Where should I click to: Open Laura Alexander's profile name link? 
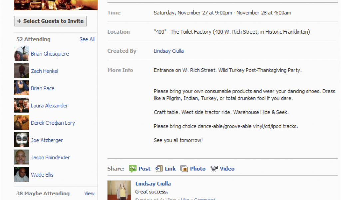pos(49,106)
